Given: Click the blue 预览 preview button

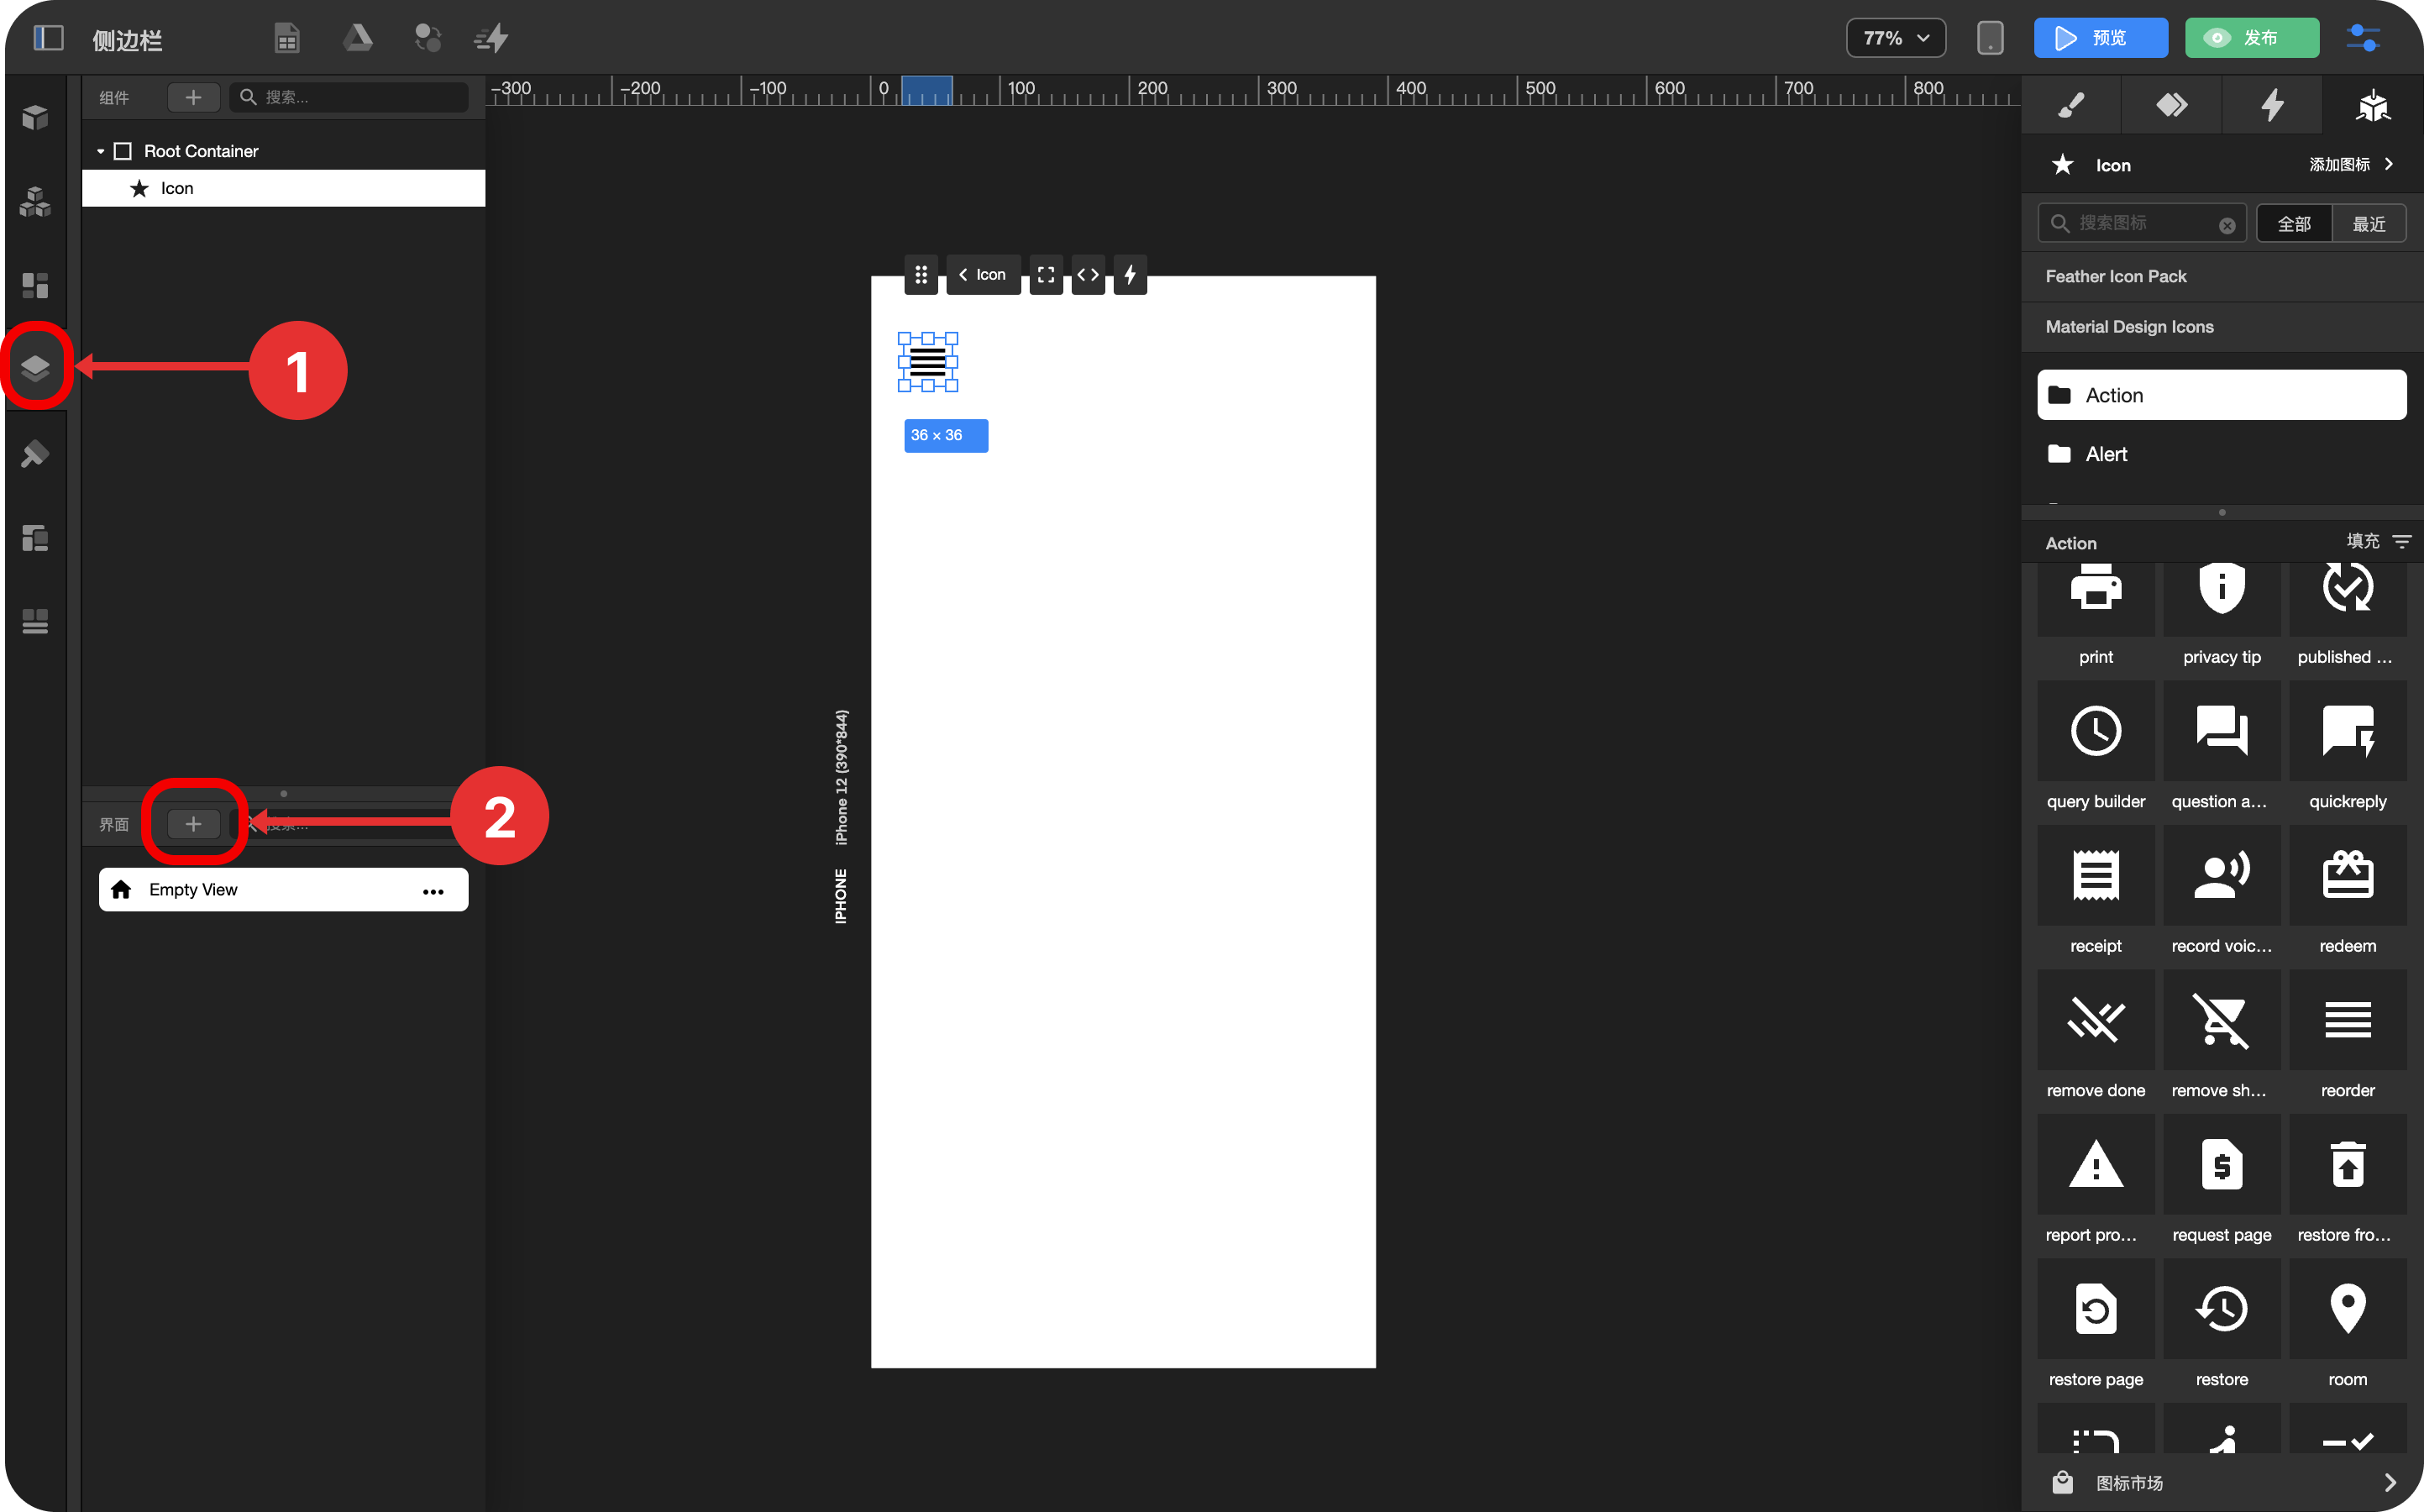Looking at the screenshot, I should tap(2100, 38).
